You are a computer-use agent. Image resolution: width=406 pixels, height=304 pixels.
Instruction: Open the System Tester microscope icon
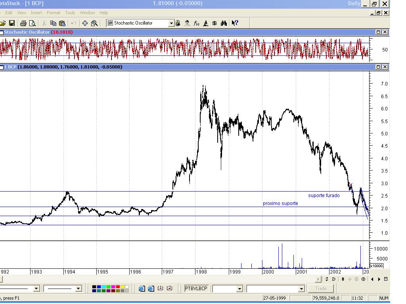point(206,23)
